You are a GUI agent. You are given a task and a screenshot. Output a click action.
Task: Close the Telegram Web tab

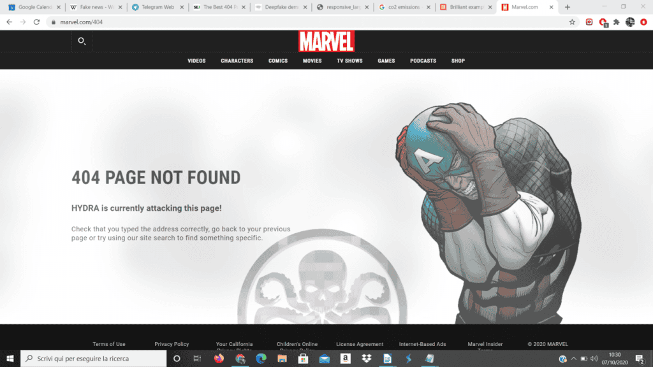click(182, 7)
